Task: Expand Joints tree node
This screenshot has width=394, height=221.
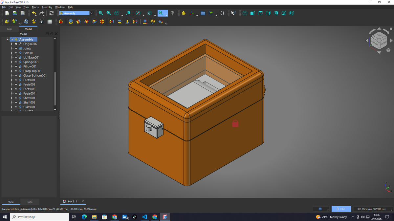Action: click(x=11, y=48)
